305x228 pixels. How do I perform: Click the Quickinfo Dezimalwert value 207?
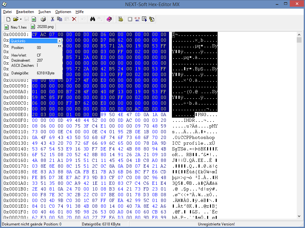click(x=40, y=60)
